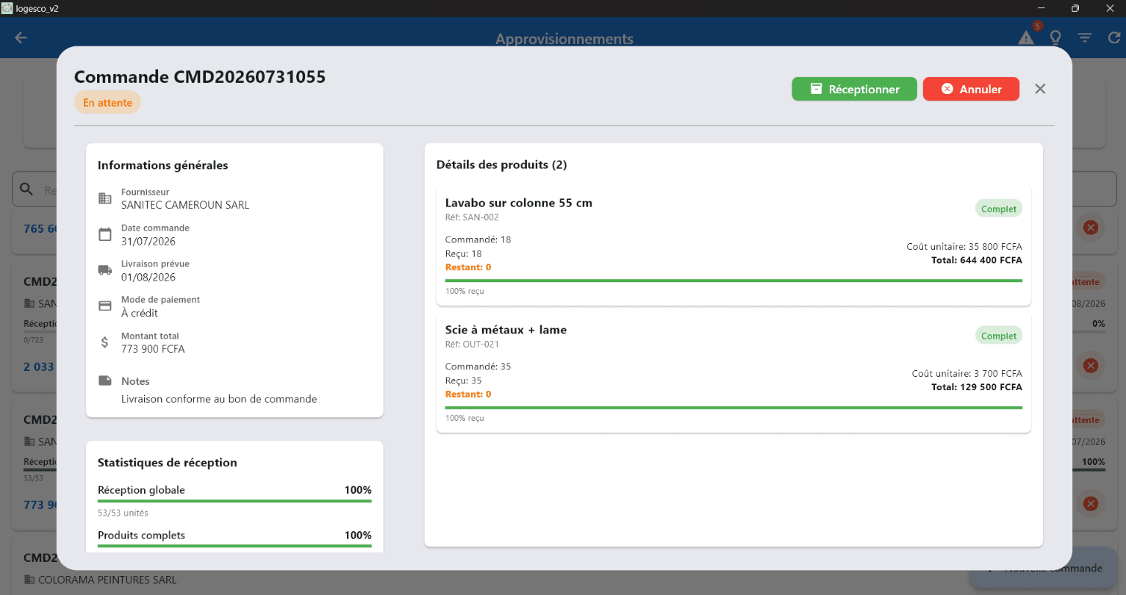Close the Commande details dialog with X
This screenshot has width=1126, height=595.
click(x=1040, y=89)
